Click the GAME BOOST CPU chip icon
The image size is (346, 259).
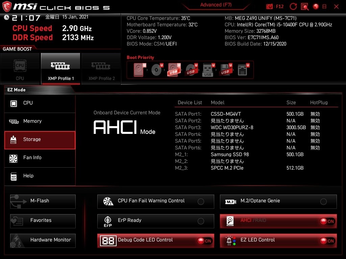tap(20, 66)
